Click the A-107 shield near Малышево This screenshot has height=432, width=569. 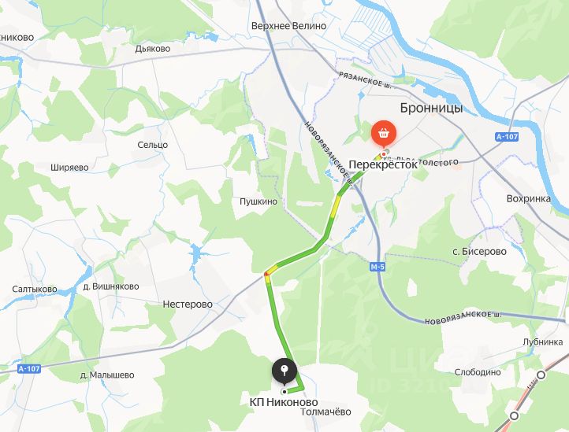pyautogui.click(x=29, y=369)
